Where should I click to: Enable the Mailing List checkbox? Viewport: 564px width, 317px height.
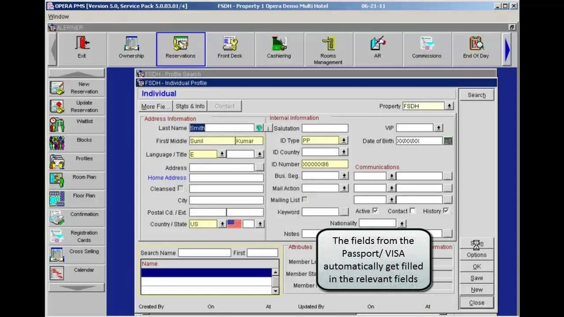coord(304,200)
